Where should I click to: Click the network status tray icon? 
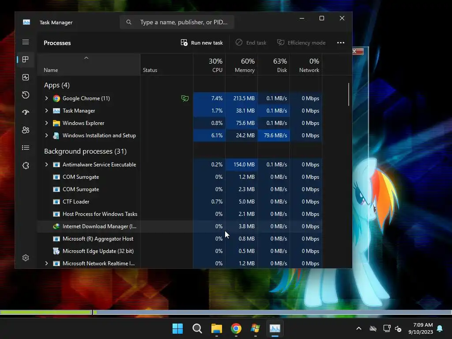click(387, 328)
